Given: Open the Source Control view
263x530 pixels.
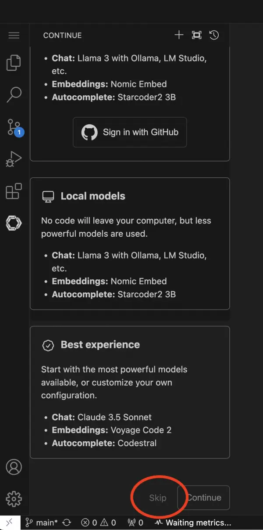Looking at the screenshot, I should point(14,127).
